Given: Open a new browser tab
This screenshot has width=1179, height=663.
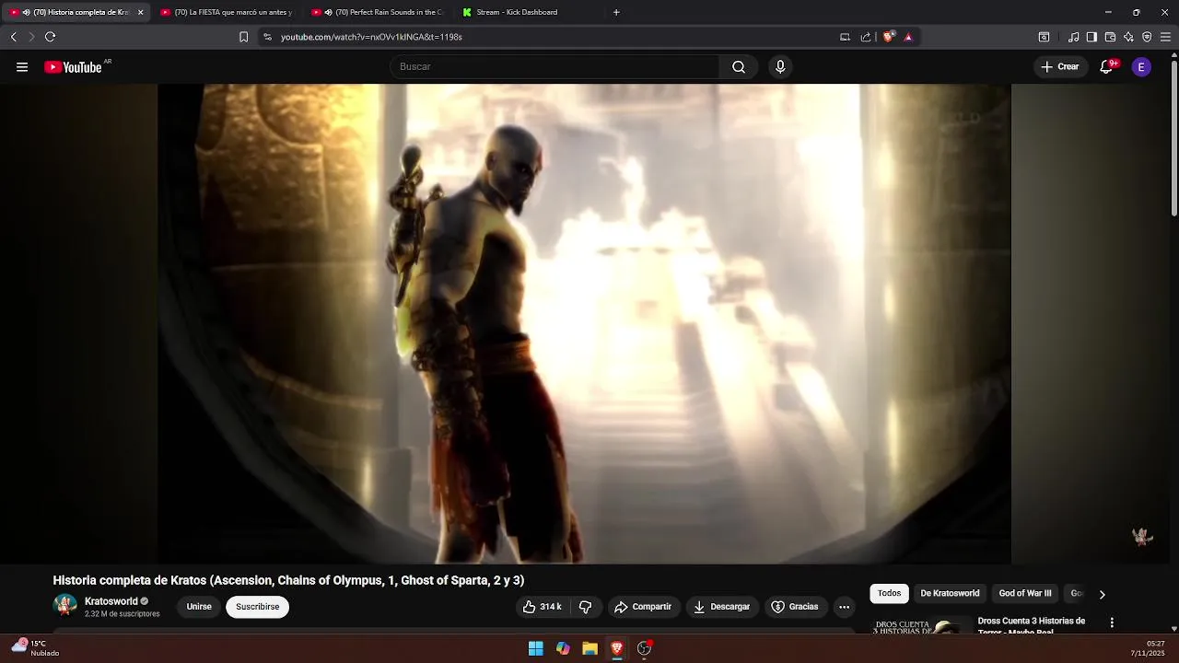Looking at the screenshot, I should pos(616,12).
